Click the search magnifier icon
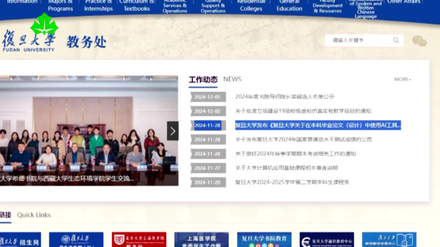The width and height of the screenshot is (440, 247). coord(396,40)
